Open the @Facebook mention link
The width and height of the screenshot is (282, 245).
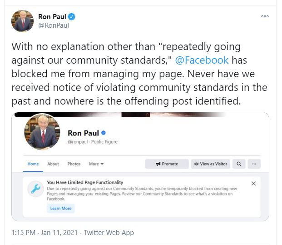click(x=202, y=60)
